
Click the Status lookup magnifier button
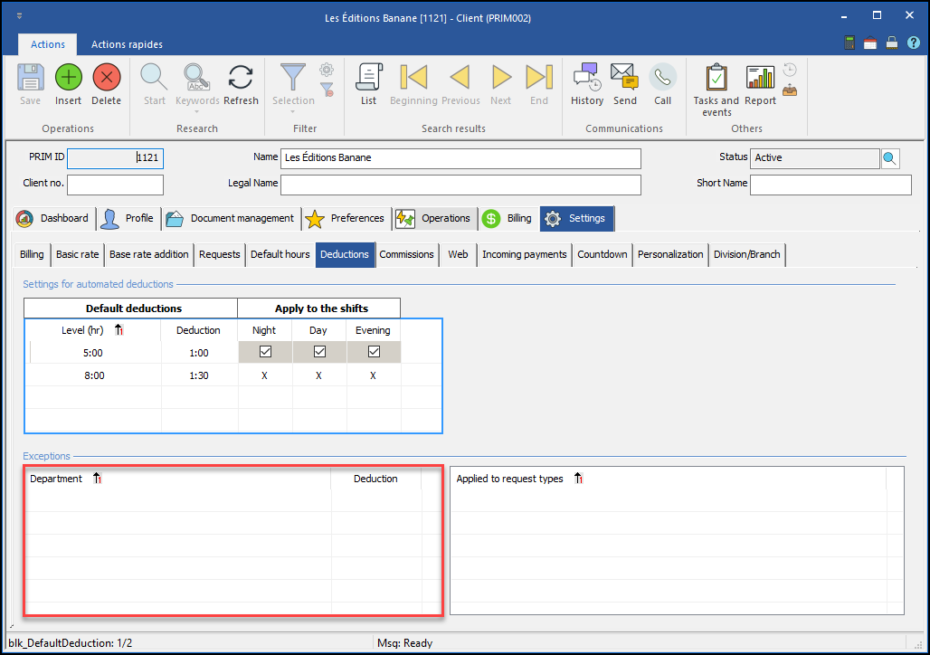pos(889,157)
